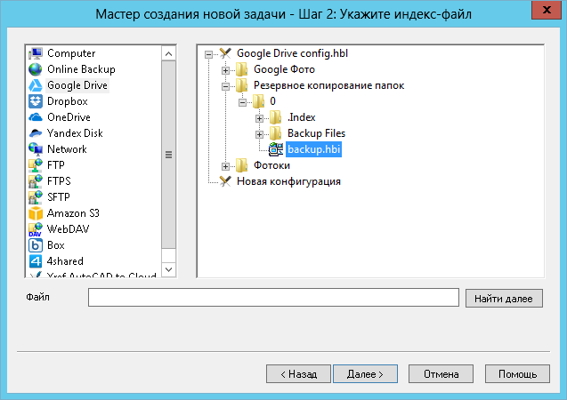The width and height of the screenshot is (567, 400).
Task: Click the source list scrollbar thumb
Action: 168,155
